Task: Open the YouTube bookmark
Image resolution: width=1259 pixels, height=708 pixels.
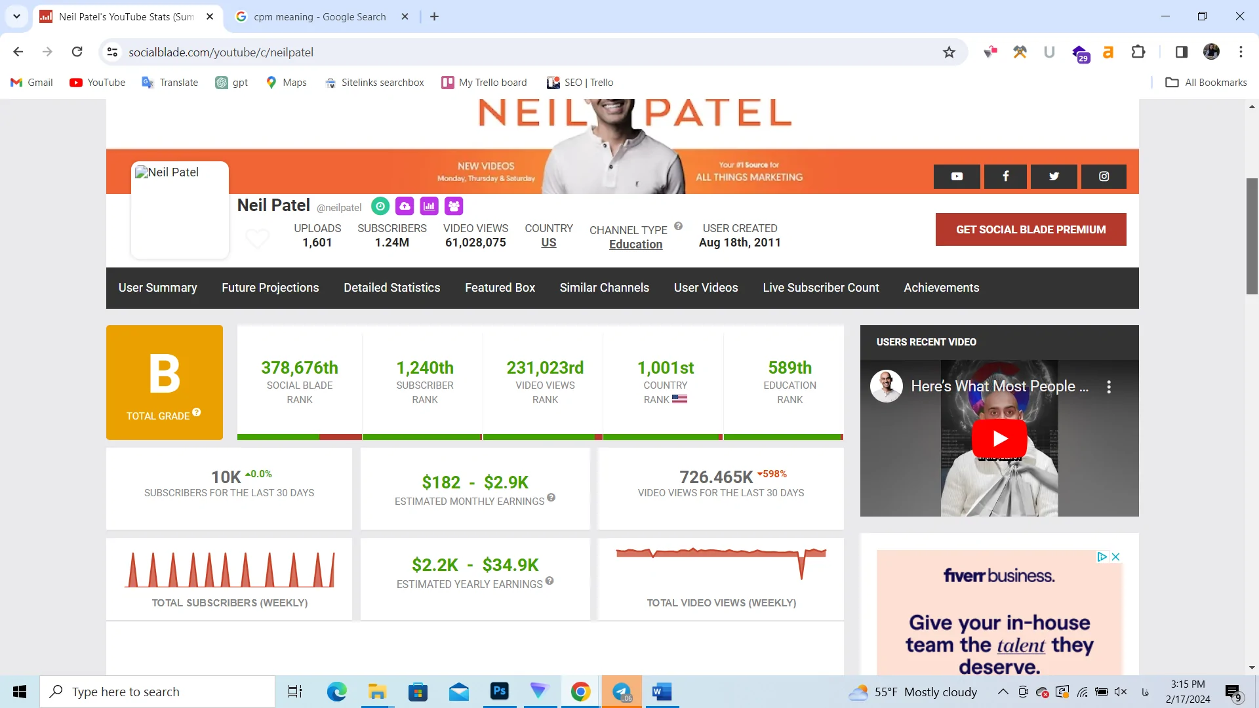Action: (97, 83)
